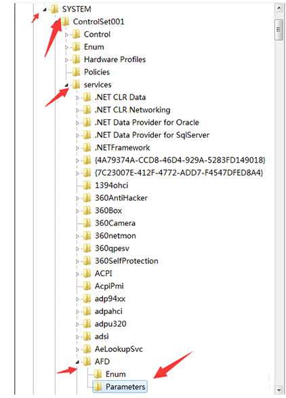Click the 360AntiHacker folder icon
Screen dimensions: 286x398
tap(87, 198)
